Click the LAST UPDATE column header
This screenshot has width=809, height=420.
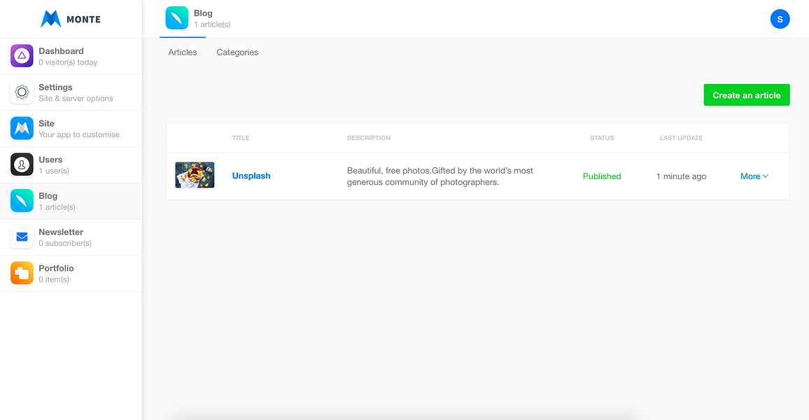[x=681, y=139]
